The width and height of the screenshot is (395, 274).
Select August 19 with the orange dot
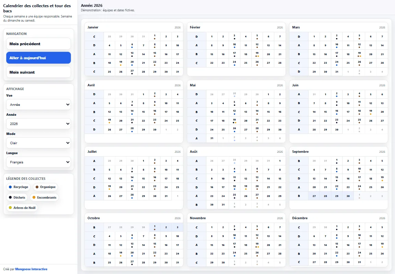pyautogui.click(x=246, y=187)
